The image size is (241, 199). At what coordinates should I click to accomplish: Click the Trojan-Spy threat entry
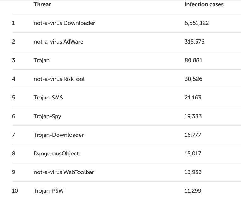(47, 116)
